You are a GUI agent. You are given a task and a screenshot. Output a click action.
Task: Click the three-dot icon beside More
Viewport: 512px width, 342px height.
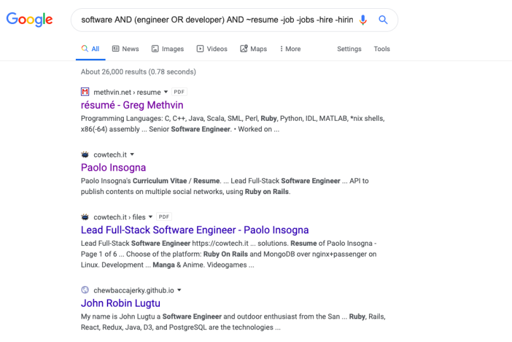coord(281,49)
